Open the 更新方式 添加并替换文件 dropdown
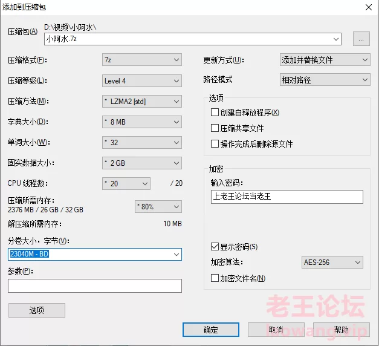The width and height of the screenshot is (379, 346). coord(325,60)
